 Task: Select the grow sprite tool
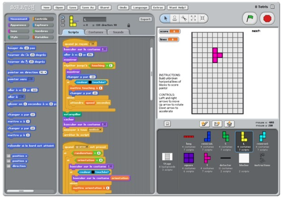coord(193,18)
